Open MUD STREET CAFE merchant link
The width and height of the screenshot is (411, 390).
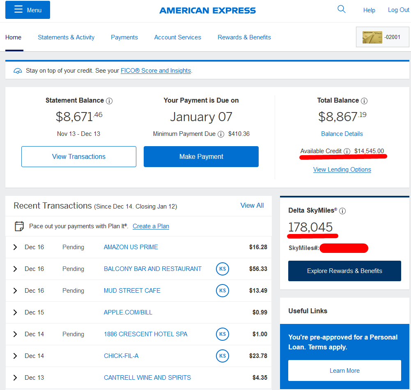132,291
